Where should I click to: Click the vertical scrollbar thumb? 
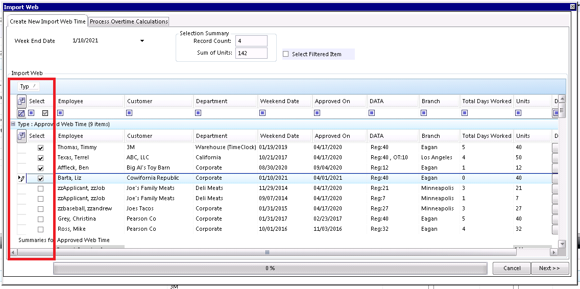(x=562, y=110)
